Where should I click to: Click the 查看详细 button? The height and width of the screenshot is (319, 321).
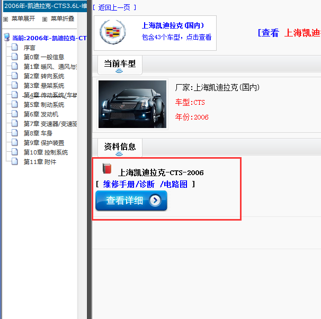click(131, 200)
